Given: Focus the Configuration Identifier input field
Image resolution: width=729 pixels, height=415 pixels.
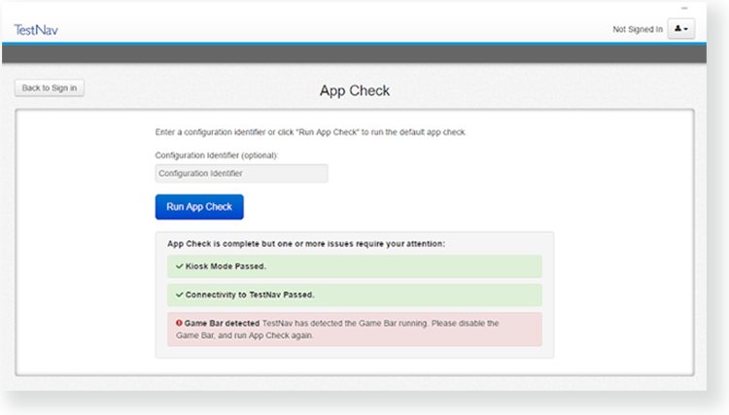Looking at the screenshot, I should (241, 173).
